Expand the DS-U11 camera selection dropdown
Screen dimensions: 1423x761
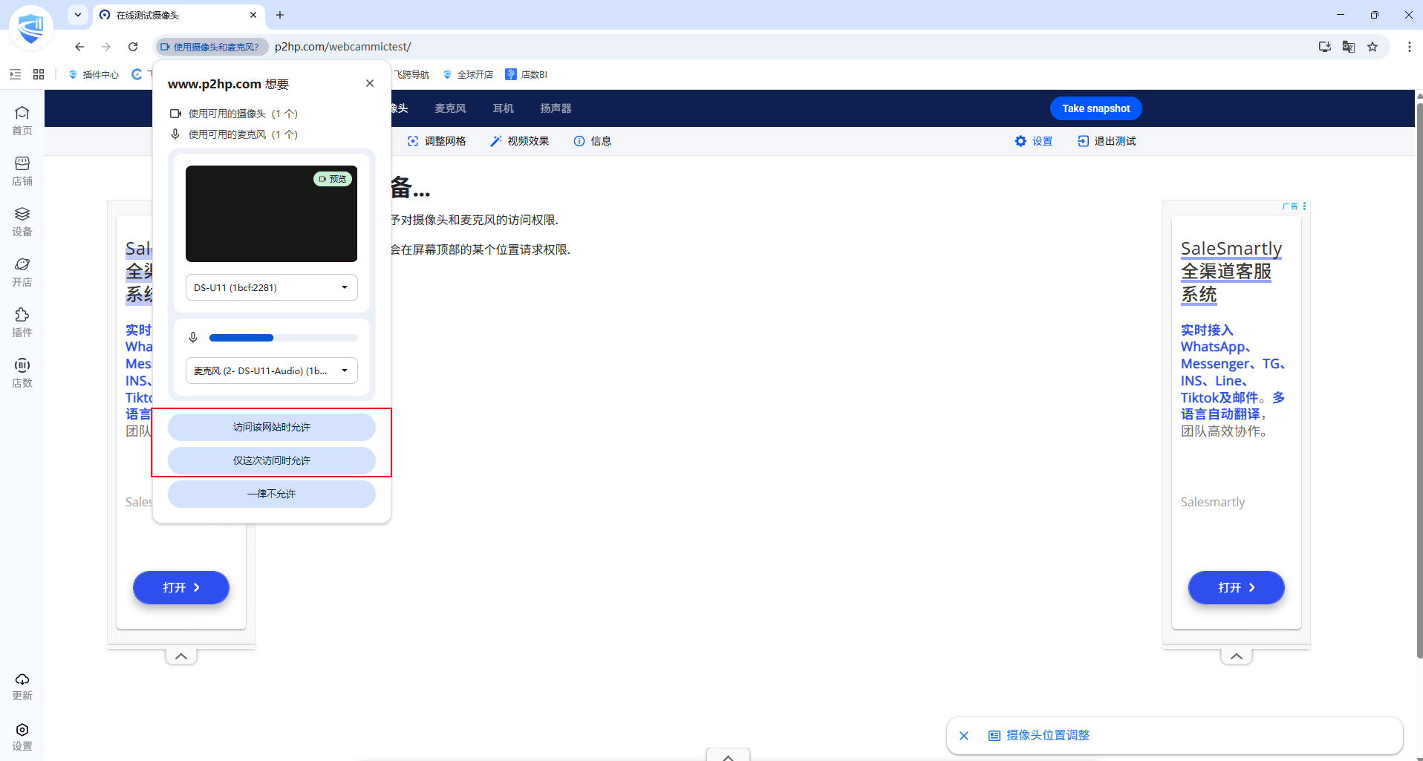coord(272,287)
